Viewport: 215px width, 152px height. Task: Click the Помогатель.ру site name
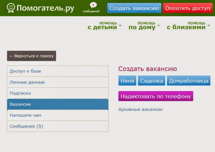point(45,8)
